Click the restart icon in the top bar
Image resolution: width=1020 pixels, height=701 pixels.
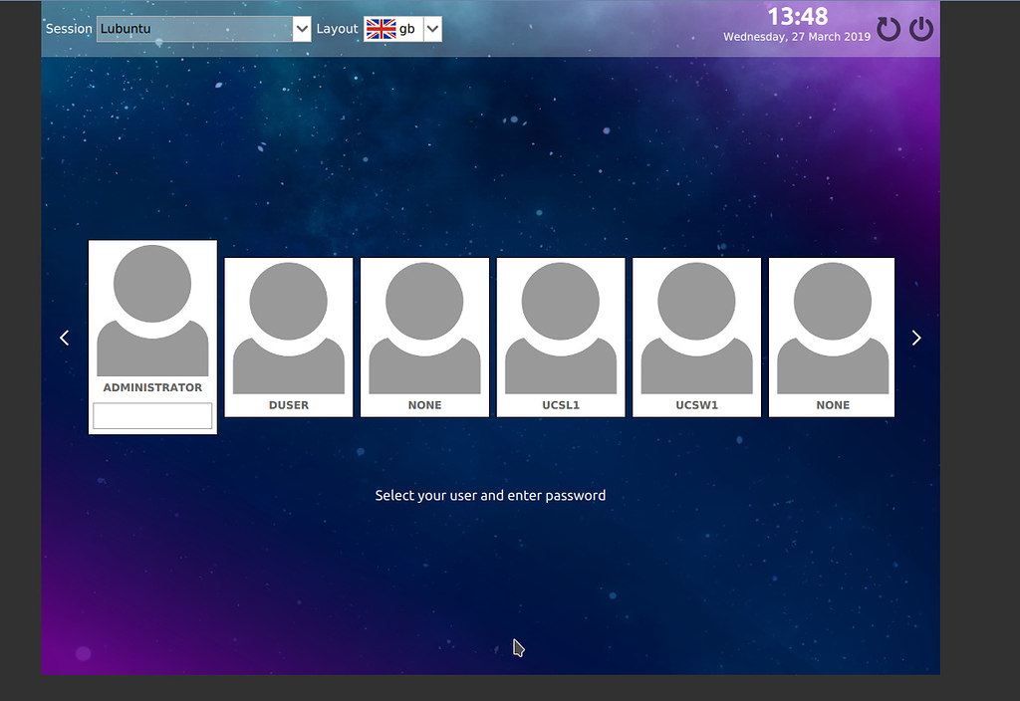(x=888, y=28)
